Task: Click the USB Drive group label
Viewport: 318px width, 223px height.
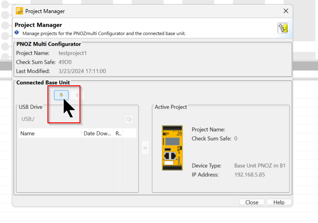Action: point(31,107)
